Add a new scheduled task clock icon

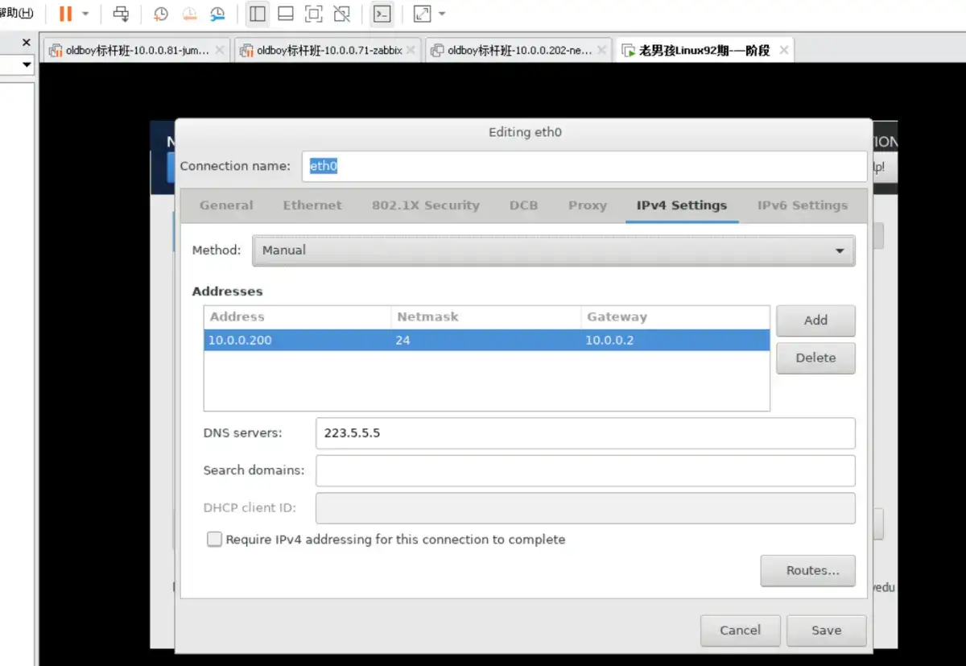click(x=160, y=14)
